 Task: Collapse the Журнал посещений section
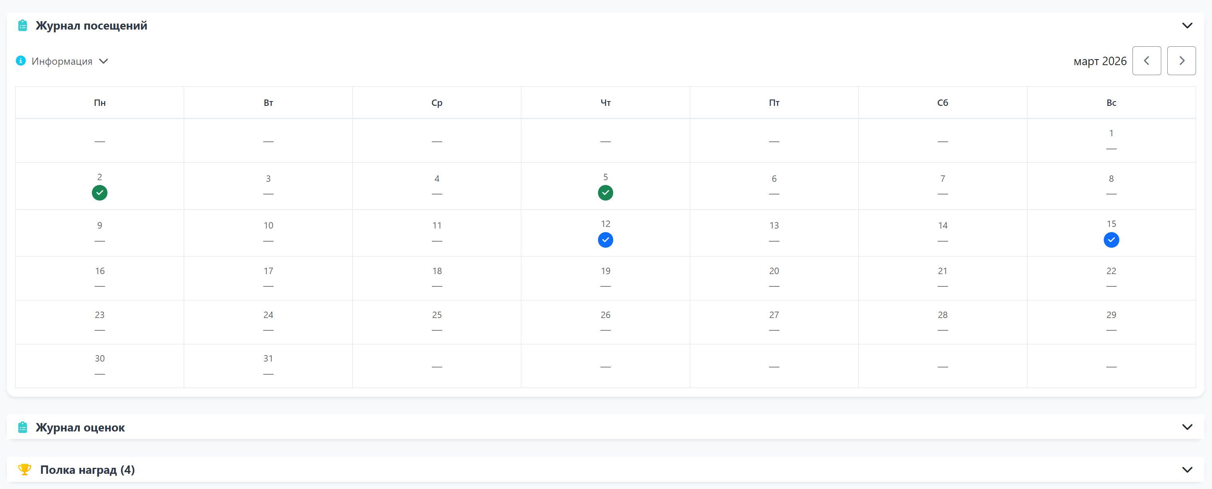coord(1187,26)
